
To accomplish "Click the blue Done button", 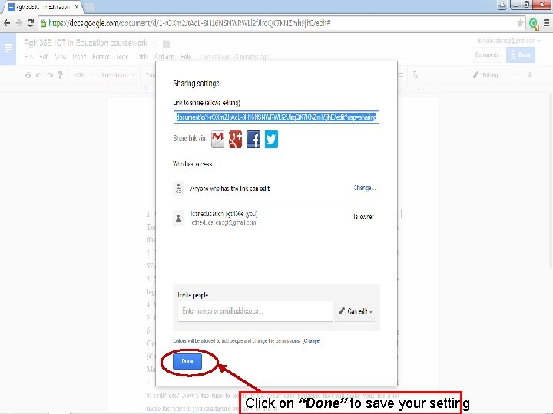I will (x=187, y=361).
